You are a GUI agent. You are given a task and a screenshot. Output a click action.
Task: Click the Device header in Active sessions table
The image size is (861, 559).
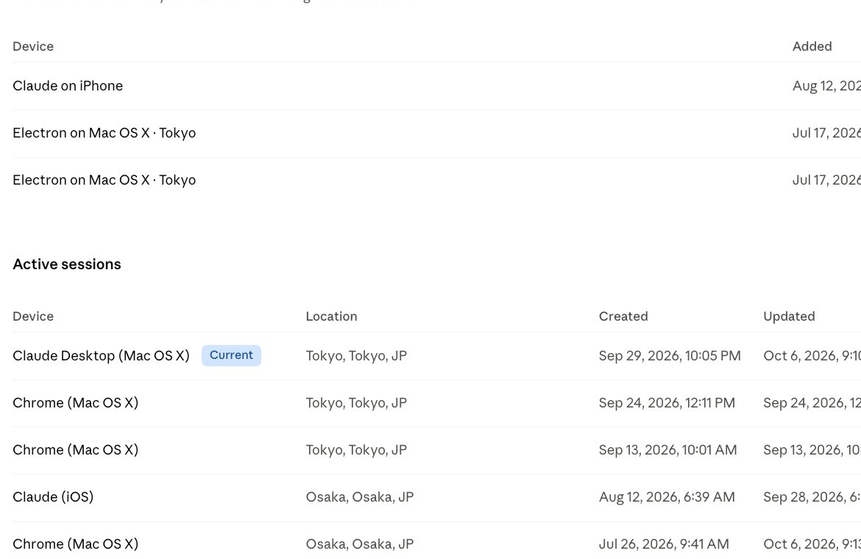[33, 316]
